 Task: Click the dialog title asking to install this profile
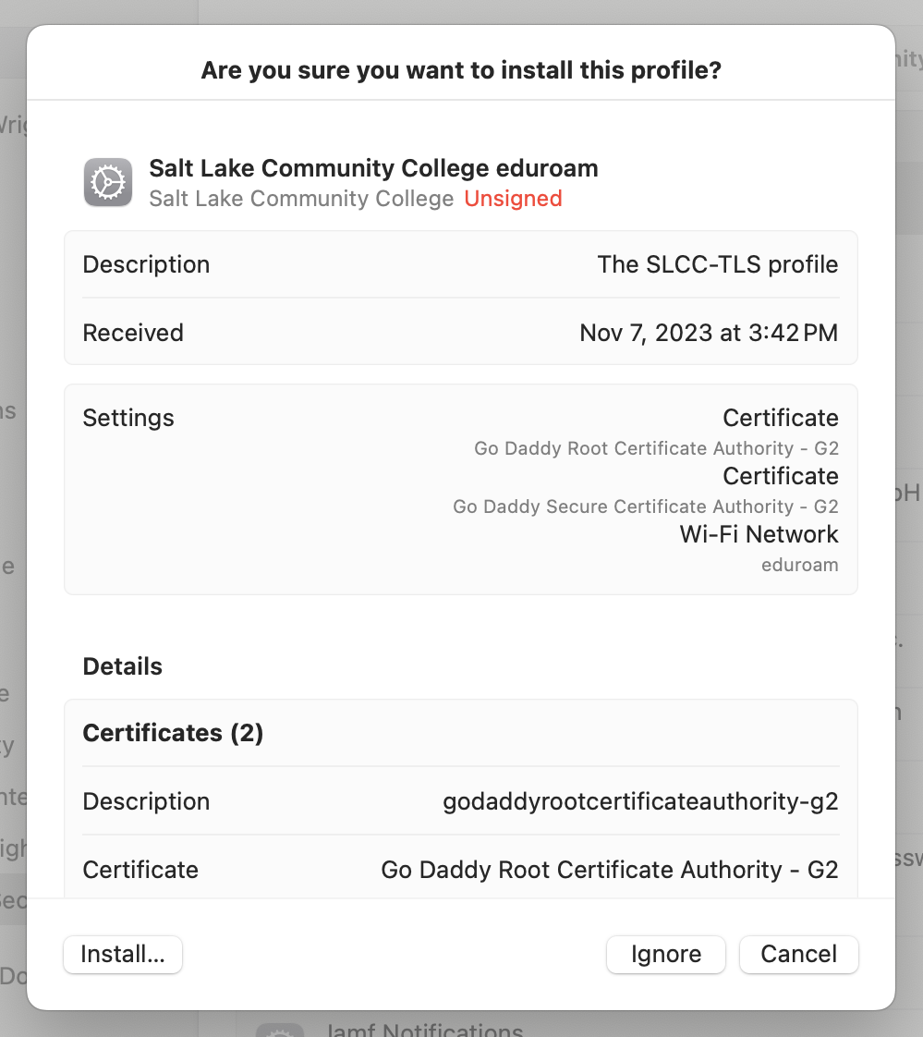point(461,70)
